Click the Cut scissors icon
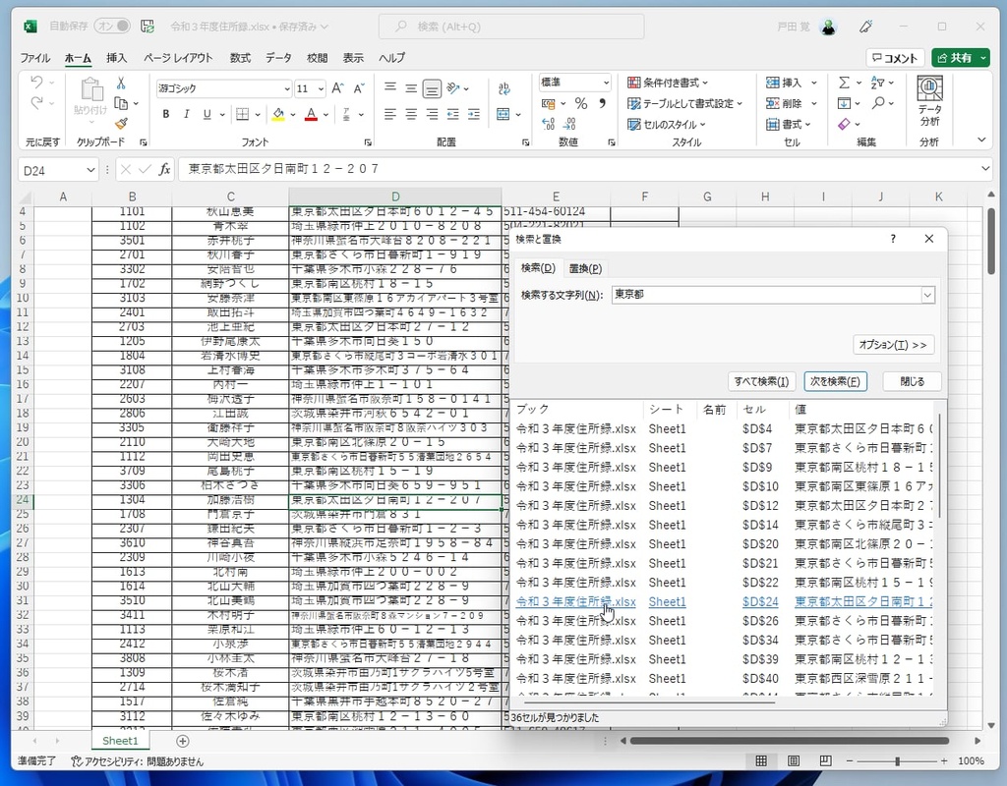This screenshot has width=1007, height=786. 121,83
